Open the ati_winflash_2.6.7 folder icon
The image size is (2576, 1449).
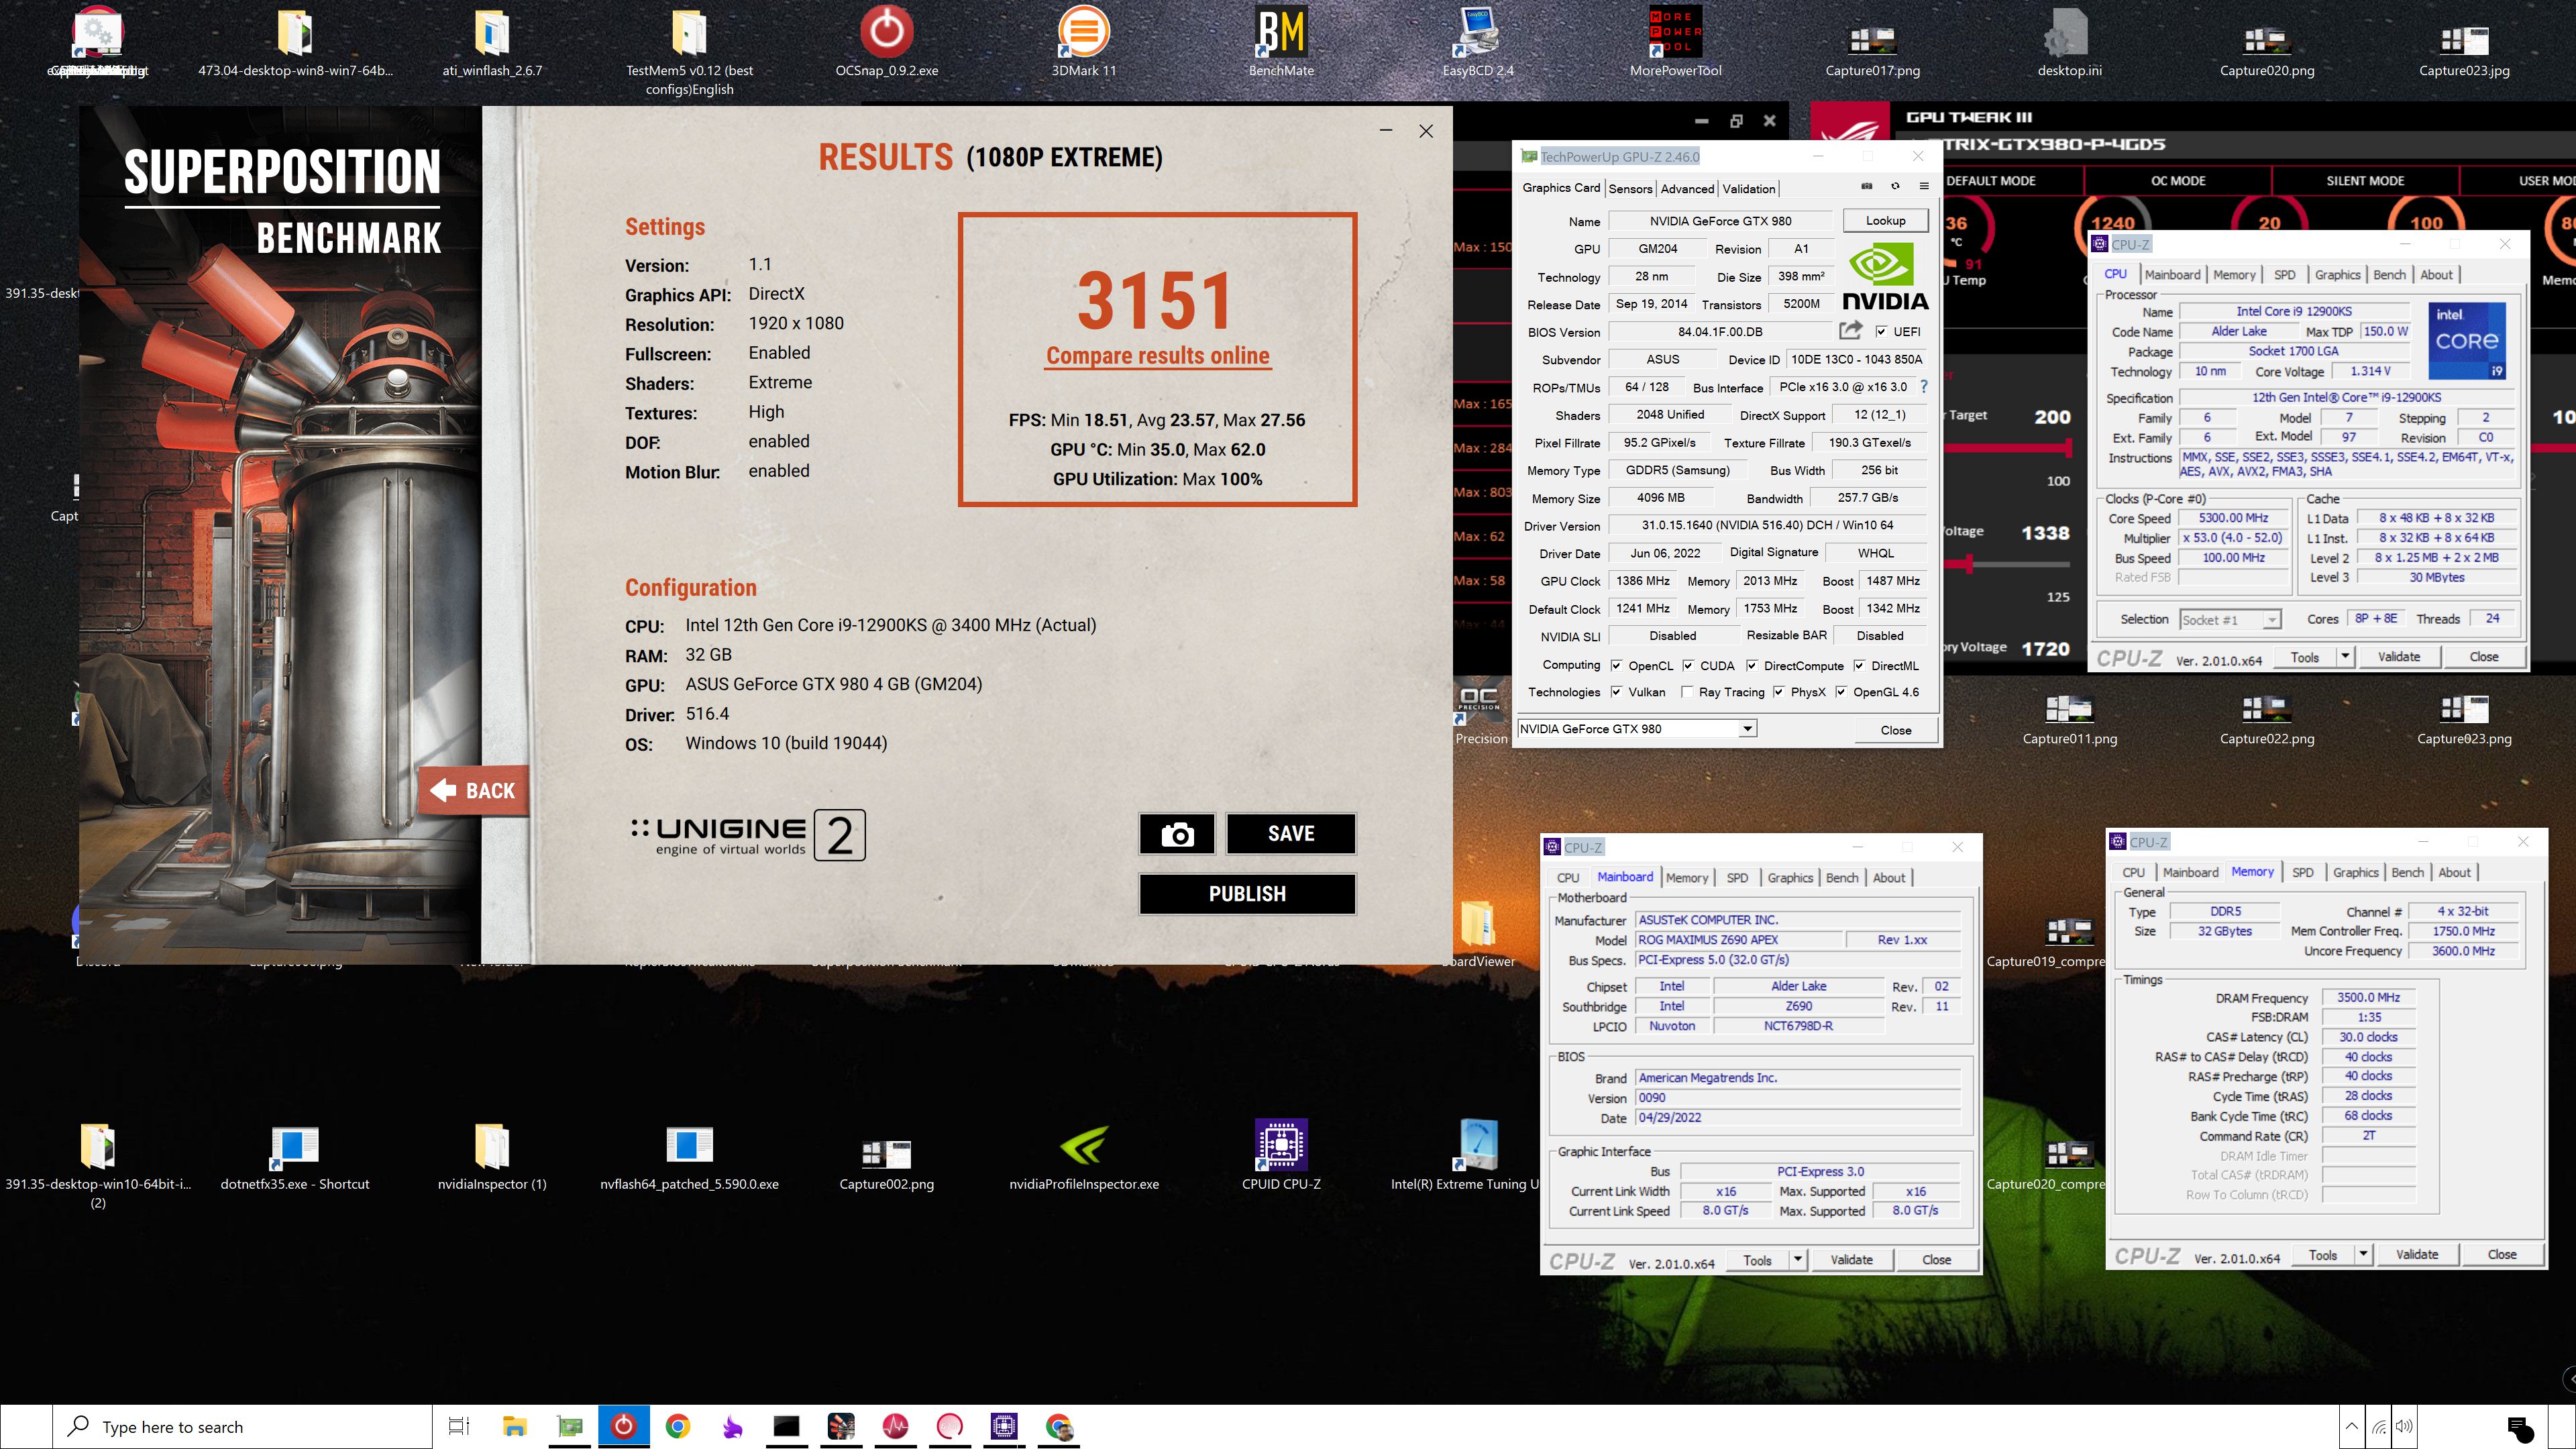point(492,43)
